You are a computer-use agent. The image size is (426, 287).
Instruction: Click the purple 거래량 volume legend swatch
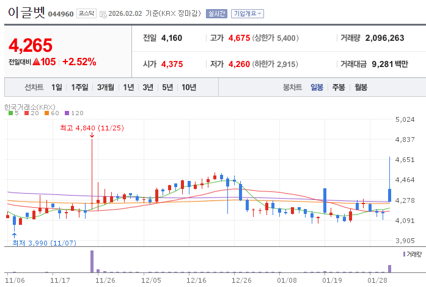[x=404, y=254]
